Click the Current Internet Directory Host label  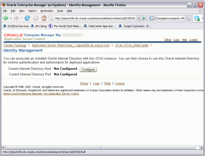click(x=29, y=68)
